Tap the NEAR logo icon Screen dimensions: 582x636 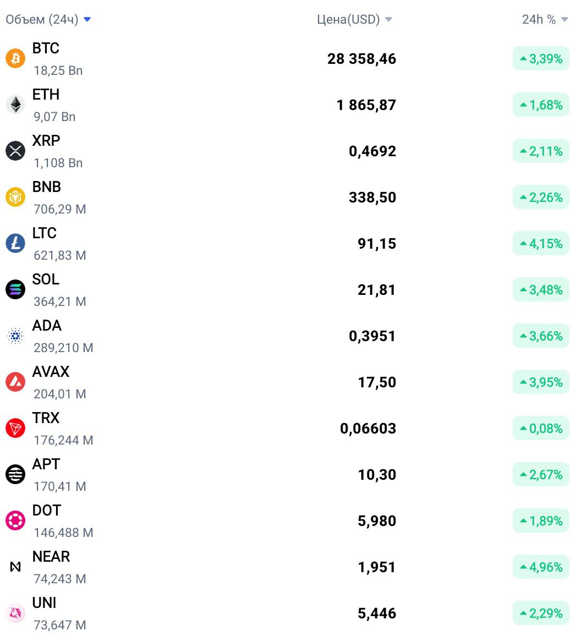pos(15,567)
